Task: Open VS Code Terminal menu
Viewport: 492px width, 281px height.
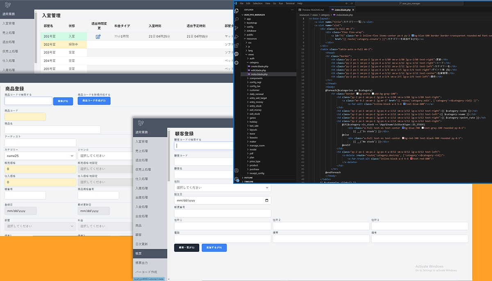Action: point(290,3)
